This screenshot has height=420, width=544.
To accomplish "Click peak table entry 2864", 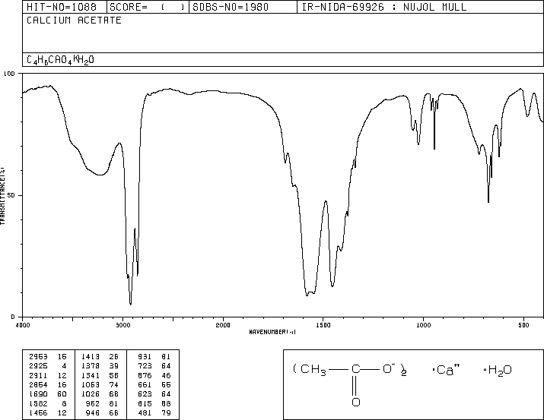I will click(x=38, y=385).
